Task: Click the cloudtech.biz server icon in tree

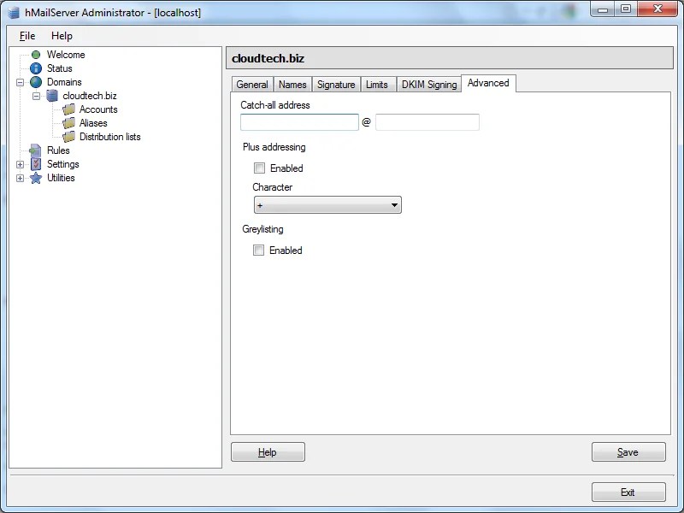Action: [52, 96]
